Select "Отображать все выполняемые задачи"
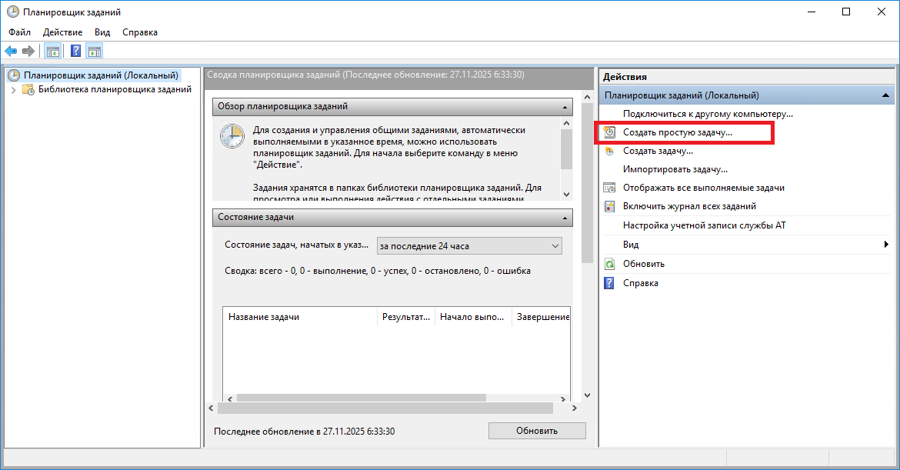 click(x=703, y=188)
